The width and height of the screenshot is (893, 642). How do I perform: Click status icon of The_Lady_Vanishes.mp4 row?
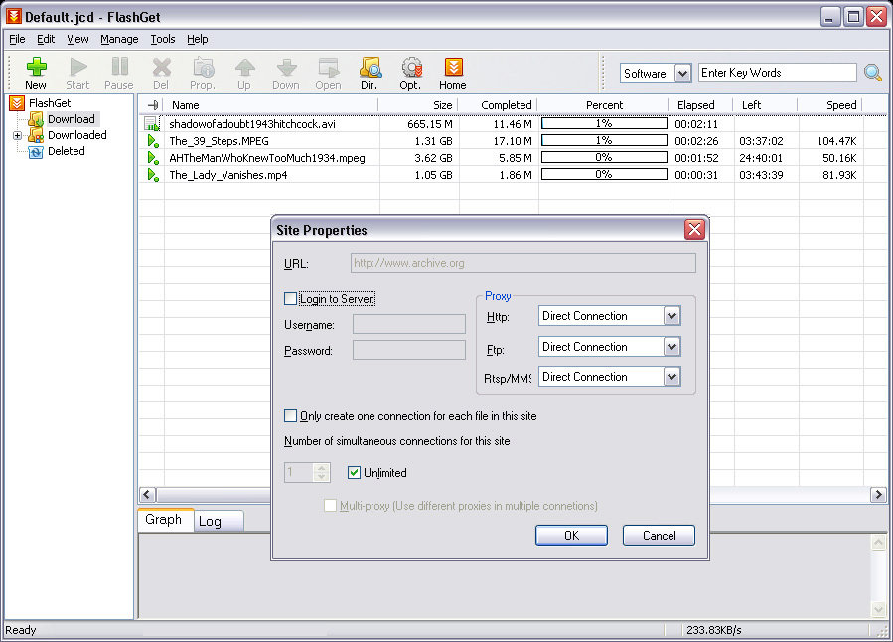(x=153, y=175)
